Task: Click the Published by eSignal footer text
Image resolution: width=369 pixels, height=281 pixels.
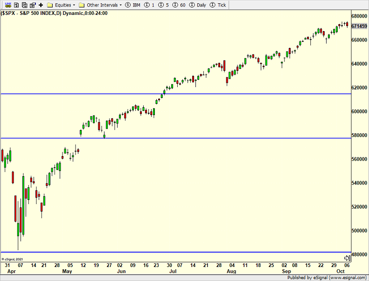Action: click(327, 277)
